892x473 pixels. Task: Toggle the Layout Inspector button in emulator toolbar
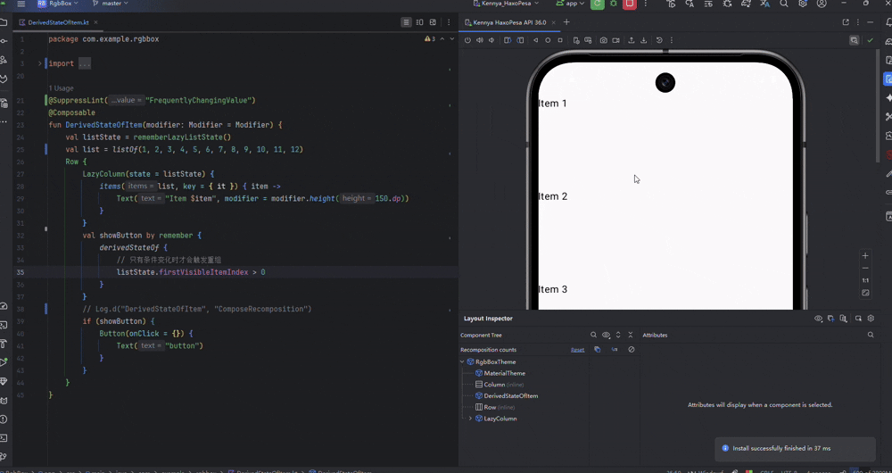pyautogui.click(x=854, y=40)
